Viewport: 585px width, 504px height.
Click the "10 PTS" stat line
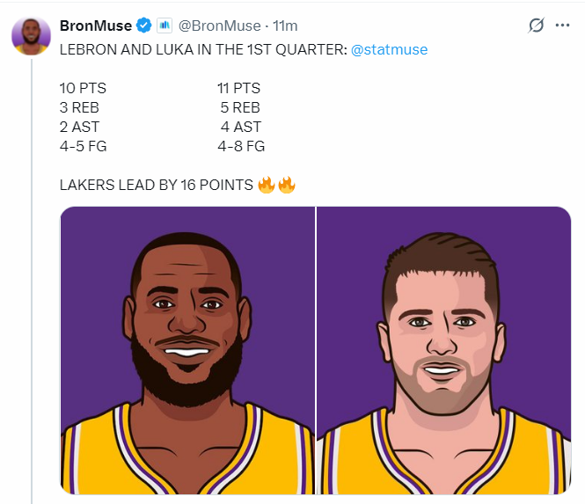point(83,88)
